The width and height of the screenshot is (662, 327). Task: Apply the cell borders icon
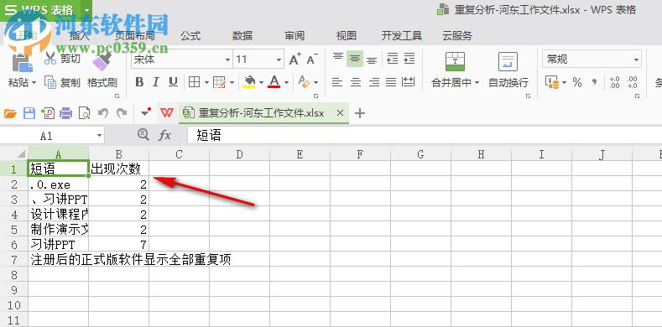194,82
